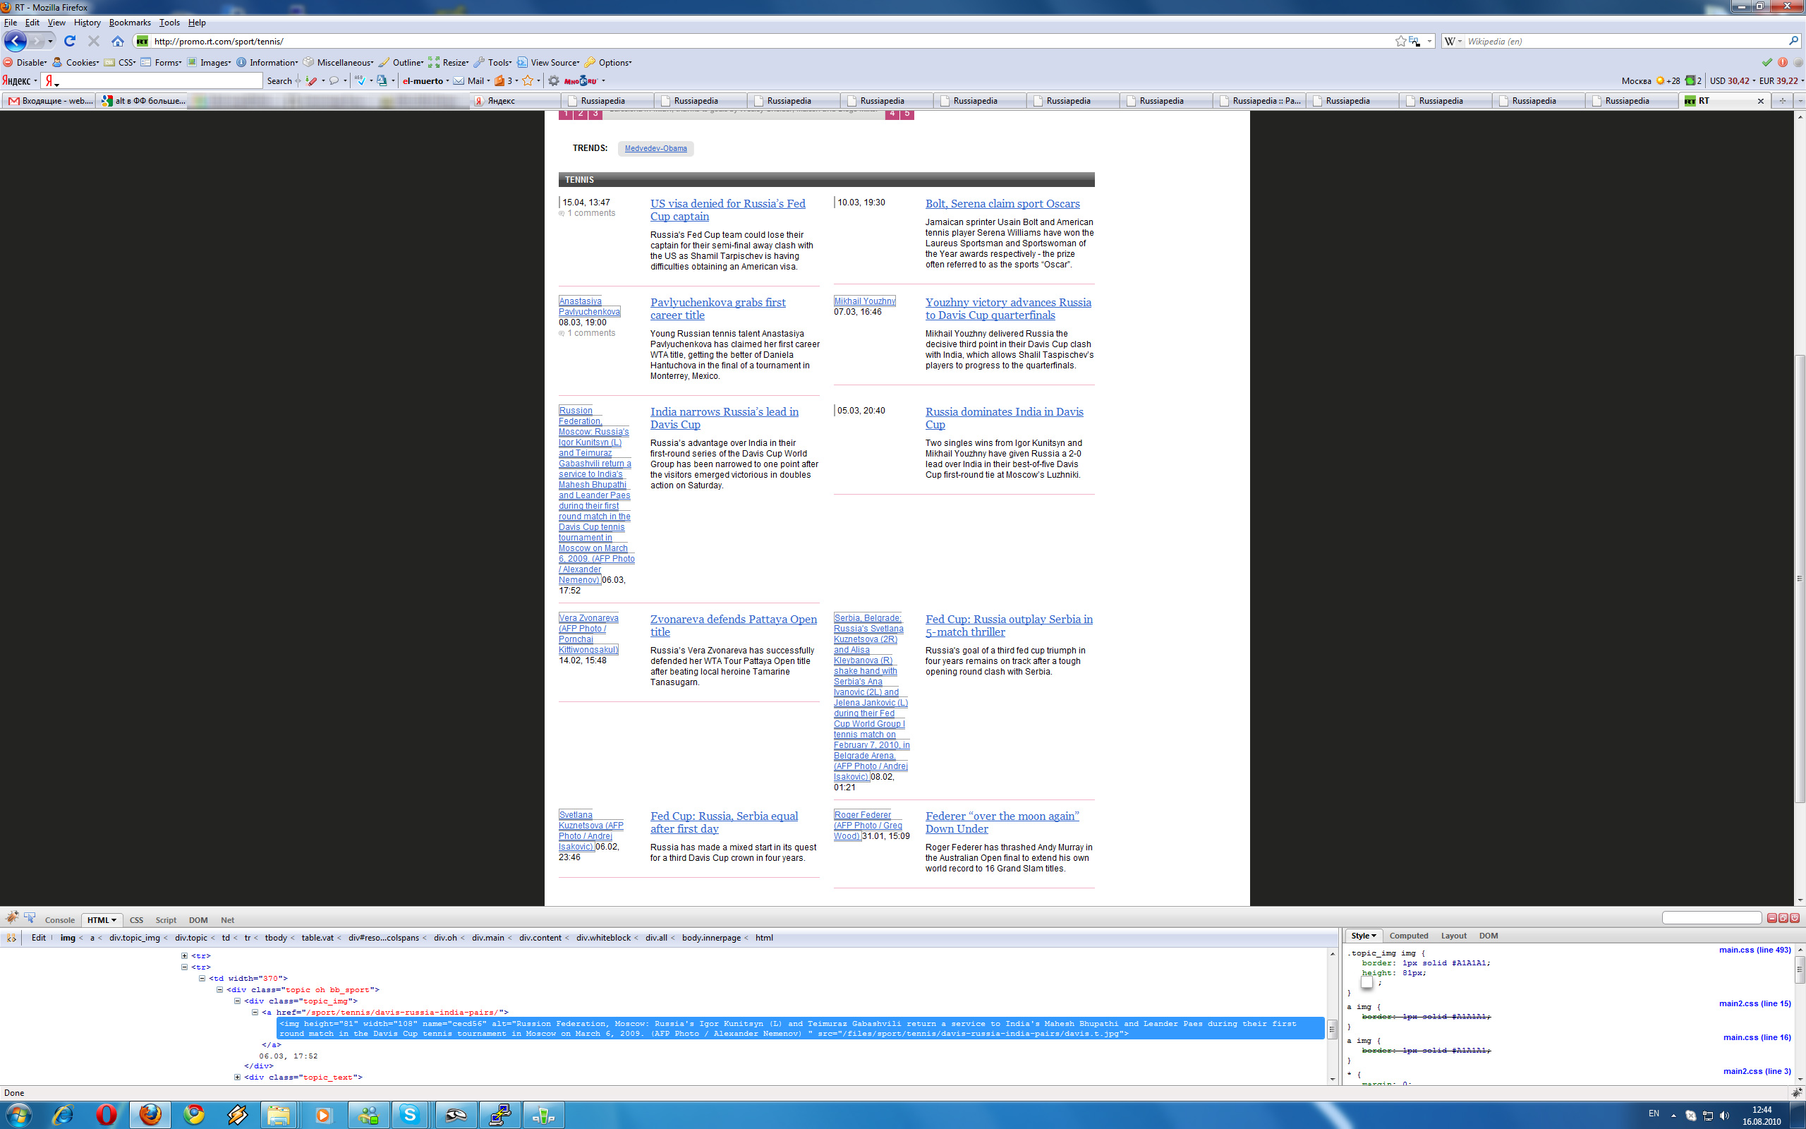Reload the current page
The image size is (1806, 1129).
point(69,41)
